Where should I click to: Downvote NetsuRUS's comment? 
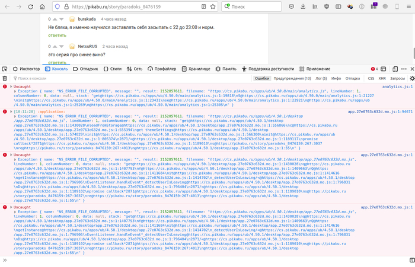coord(62,46)
